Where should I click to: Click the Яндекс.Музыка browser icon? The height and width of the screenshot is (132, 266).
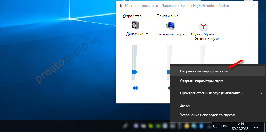coord(204,25)
